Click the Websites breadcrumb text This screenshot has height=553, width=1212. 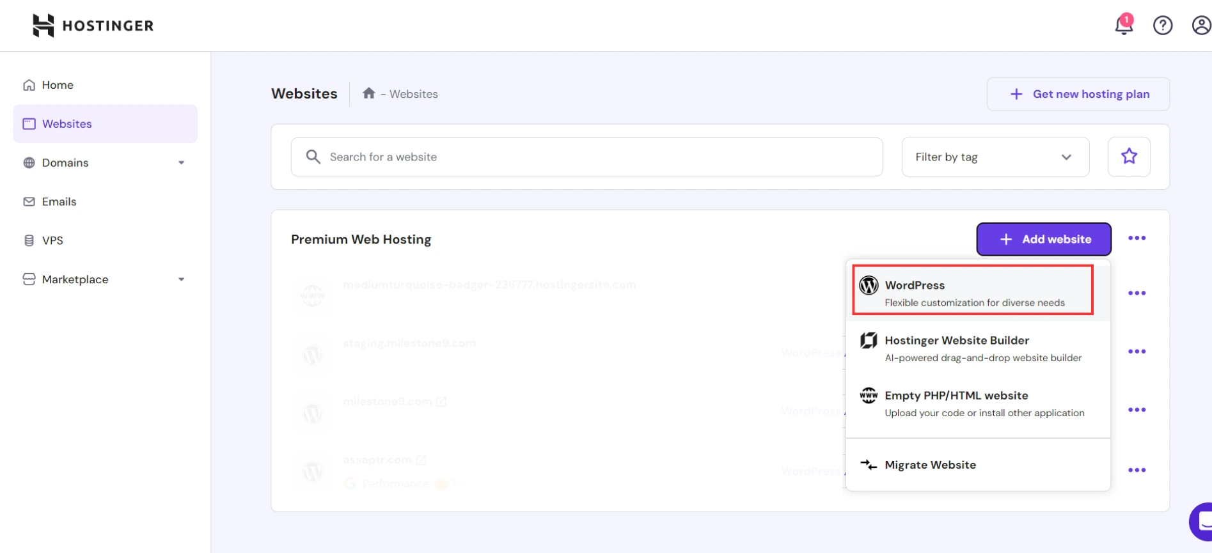[414, 94]
